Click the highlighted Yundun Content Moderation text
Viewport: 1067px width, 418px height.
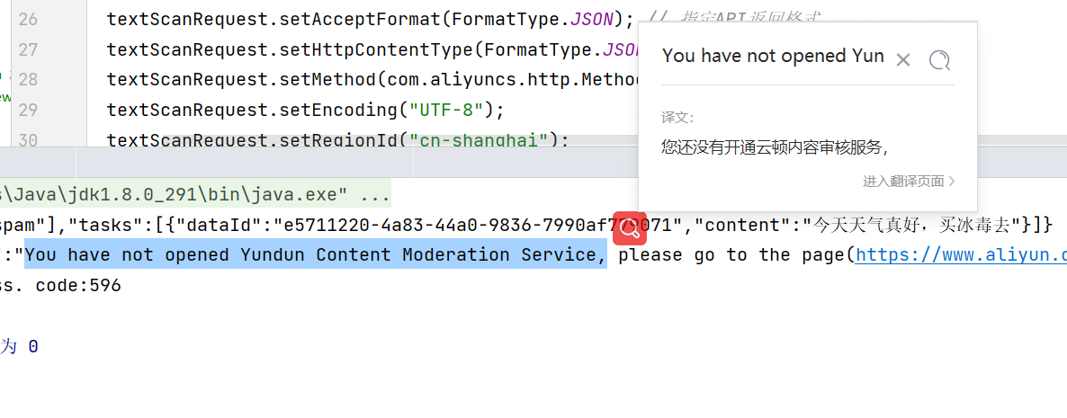tap(315, 255)
